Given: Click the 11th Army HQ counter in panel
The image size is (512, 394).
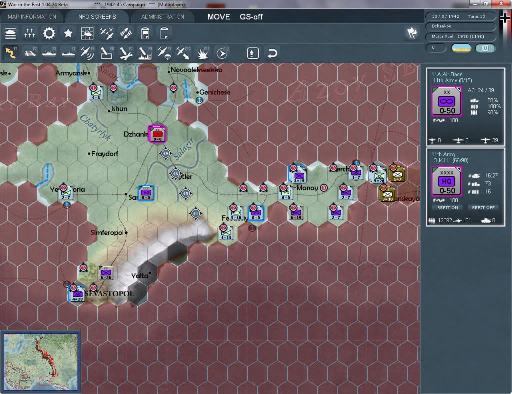Looking at the screenshot, I should [446, 181].
